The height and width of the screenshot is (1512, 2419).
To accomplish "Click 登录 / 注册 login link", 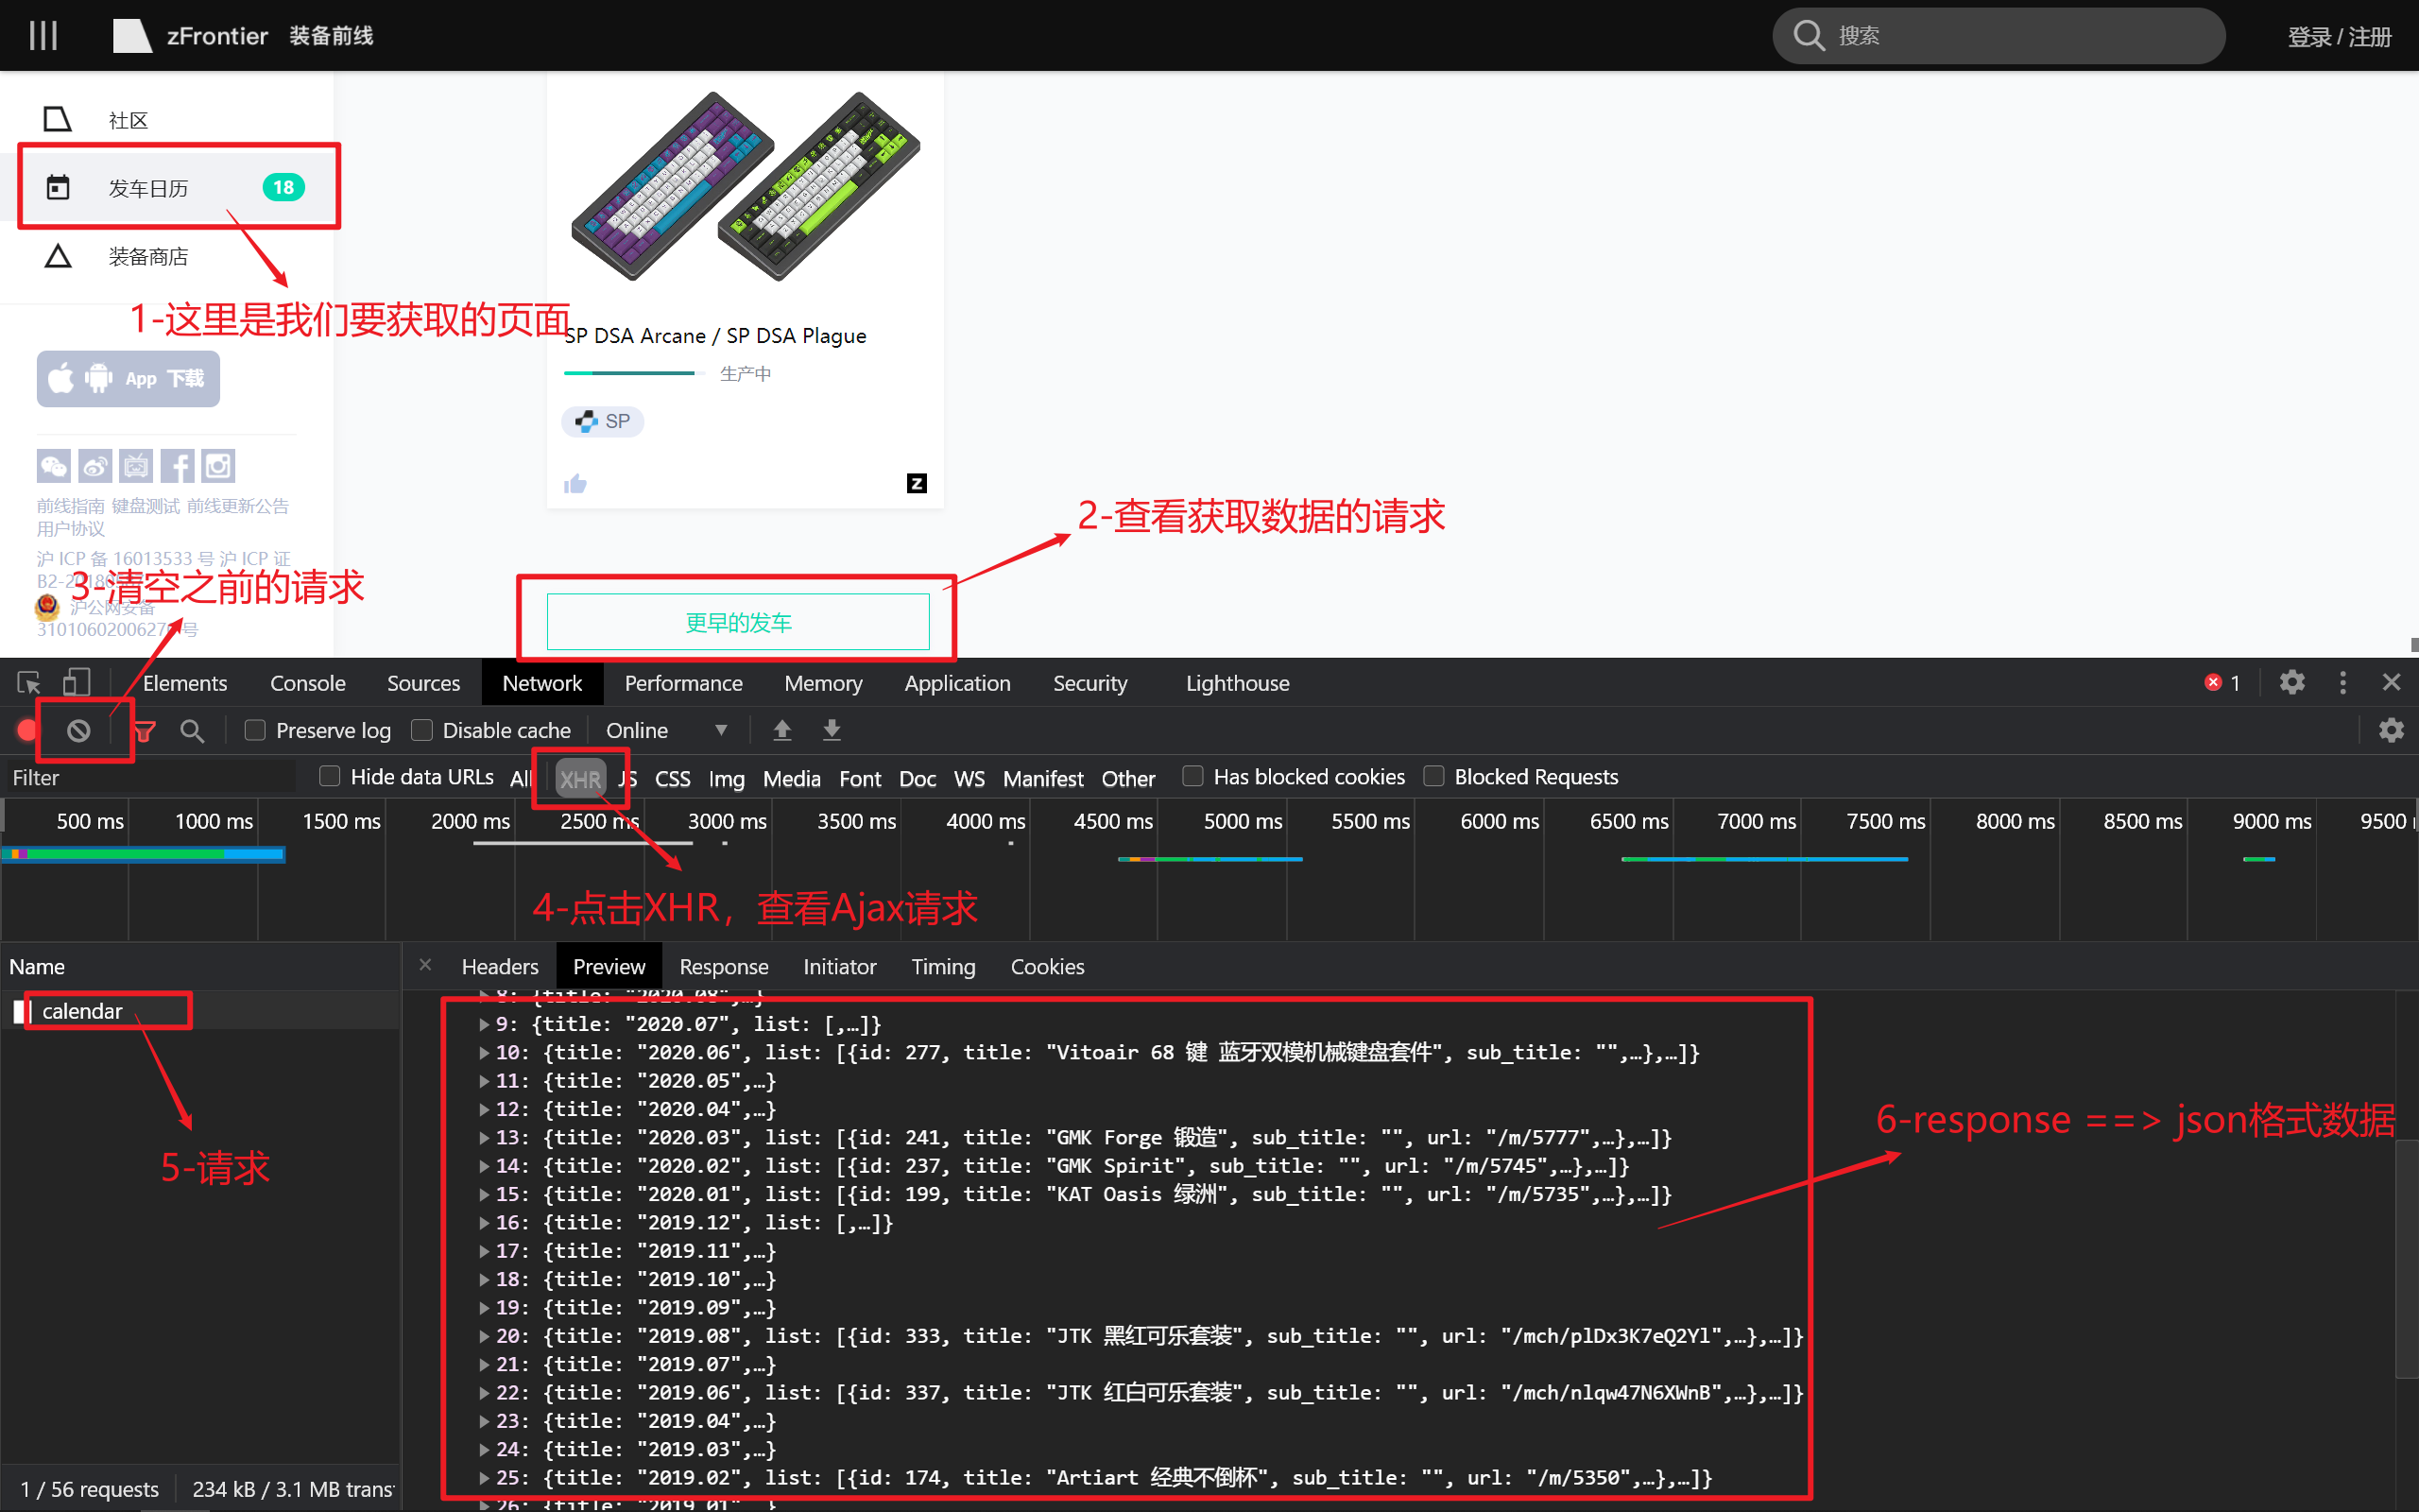I will click(x=2339, y=37).
